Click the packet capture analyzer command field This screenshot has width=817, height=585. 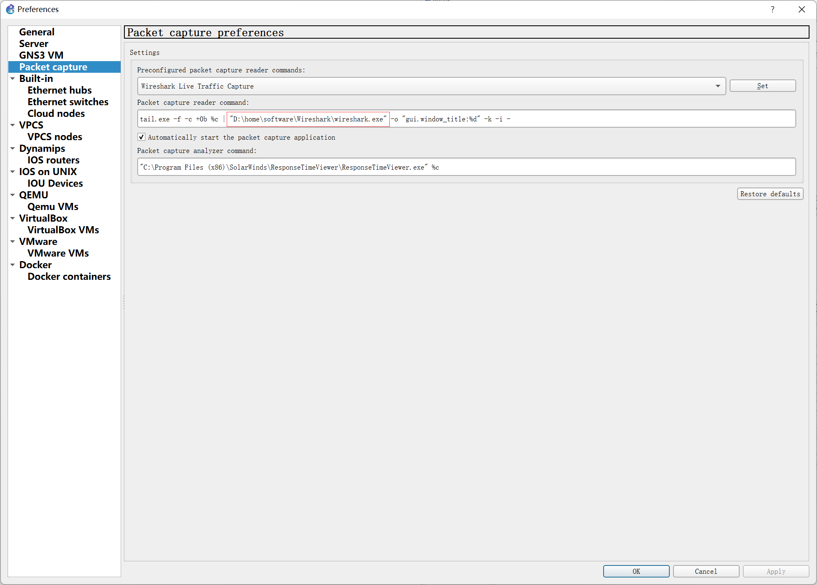click(466, 167)
